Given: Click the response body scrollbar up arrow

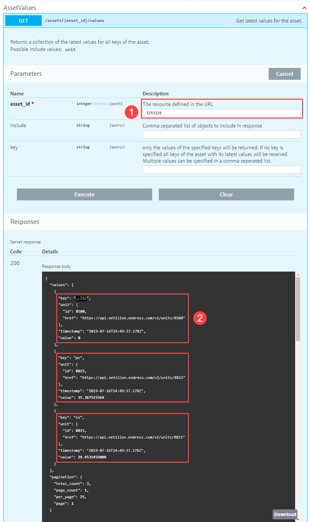Looking at the screenshot, I should 298,275.
